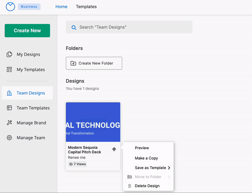Click the green Create New button
The width and height of the screenshot is (252, 193).
[27, 30]
